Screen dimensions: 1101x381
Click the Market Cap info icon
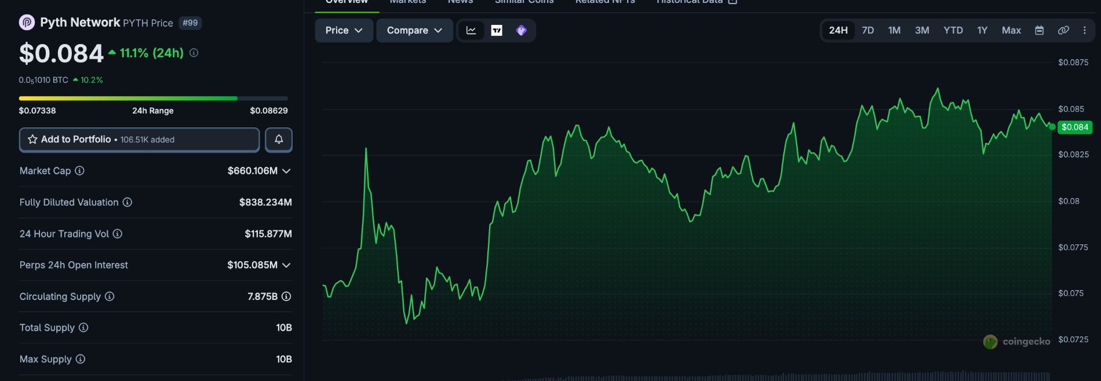coord(80,171)
